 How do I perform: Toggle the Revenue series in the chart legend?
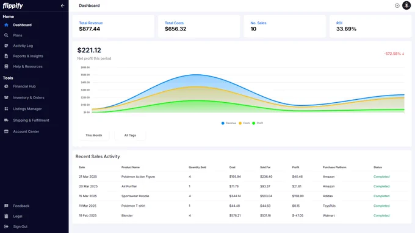[229, 123]
